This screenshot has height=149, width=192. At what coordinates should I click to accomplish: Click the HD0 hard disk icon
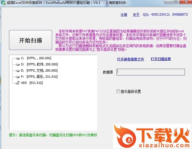pyautogui.click(x=17, y=83)
